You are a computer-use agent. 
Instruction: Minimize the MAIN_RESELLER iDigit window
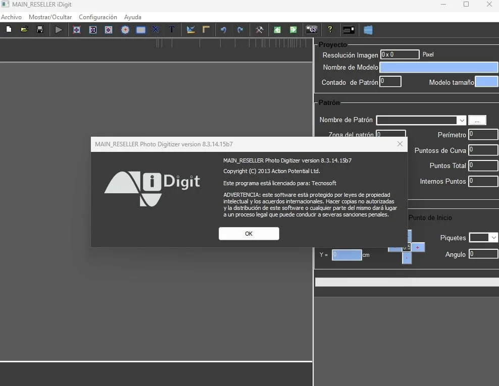tap(443, 4)
